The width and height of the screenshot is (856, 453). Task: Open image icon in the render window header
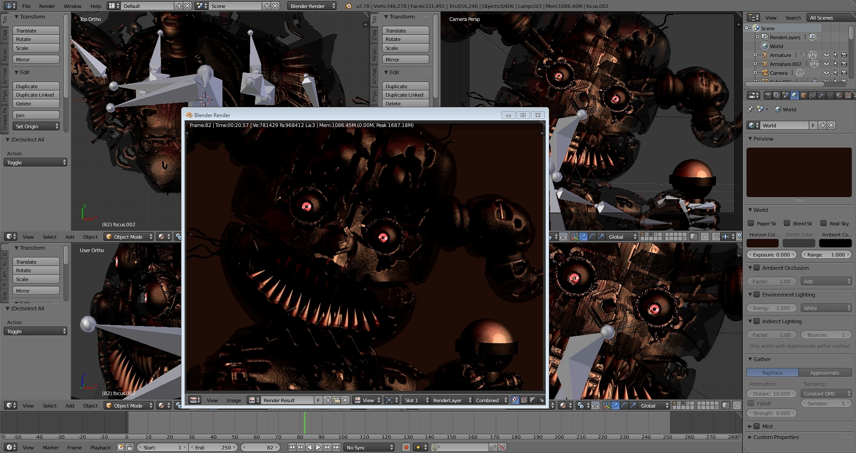(x=337, y=400)
